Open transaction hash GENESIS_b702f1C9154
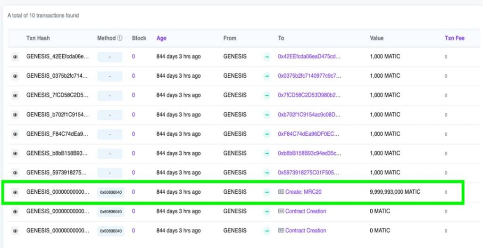 58,115
